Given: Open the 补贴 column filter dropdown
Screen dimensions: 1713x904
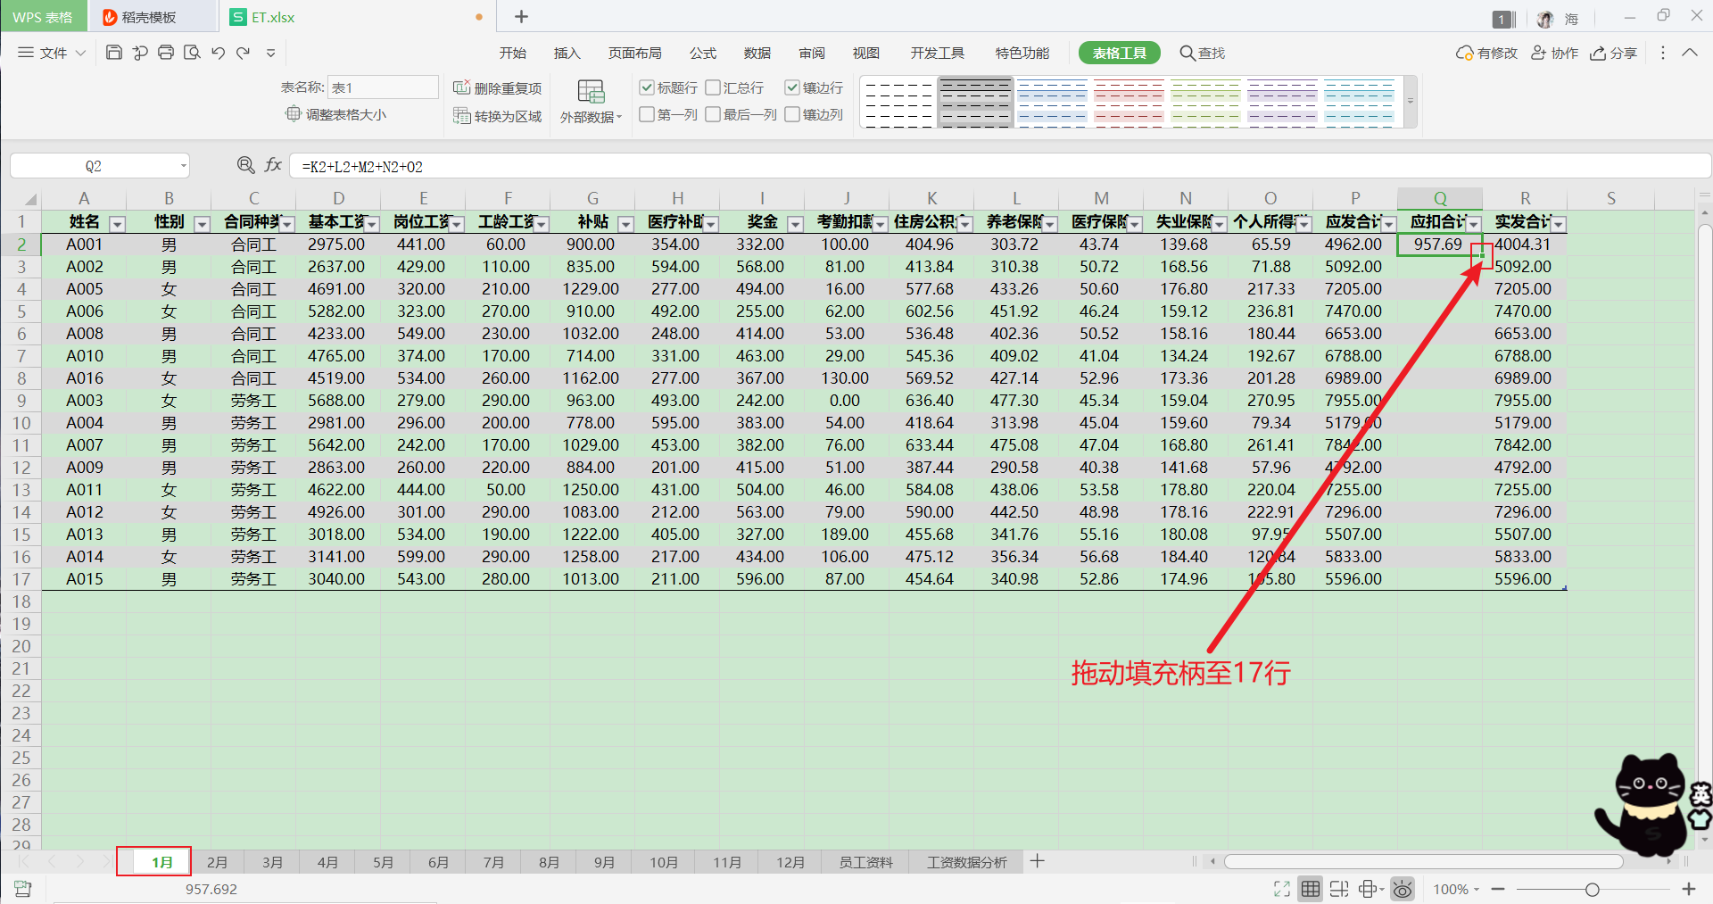Looking at the screenshot, I should tap(625, 223).
